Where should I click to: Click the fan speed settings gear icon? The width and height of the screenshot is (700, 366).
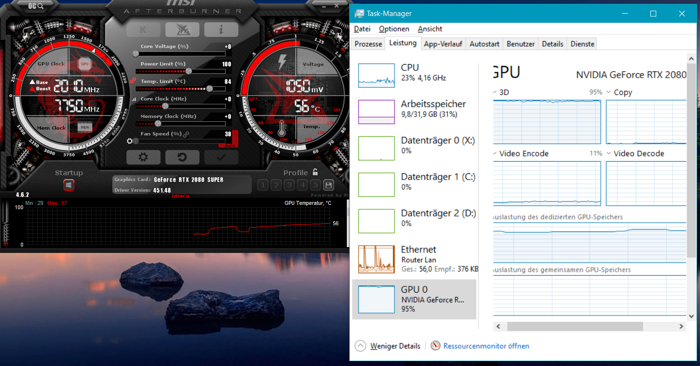129,141
